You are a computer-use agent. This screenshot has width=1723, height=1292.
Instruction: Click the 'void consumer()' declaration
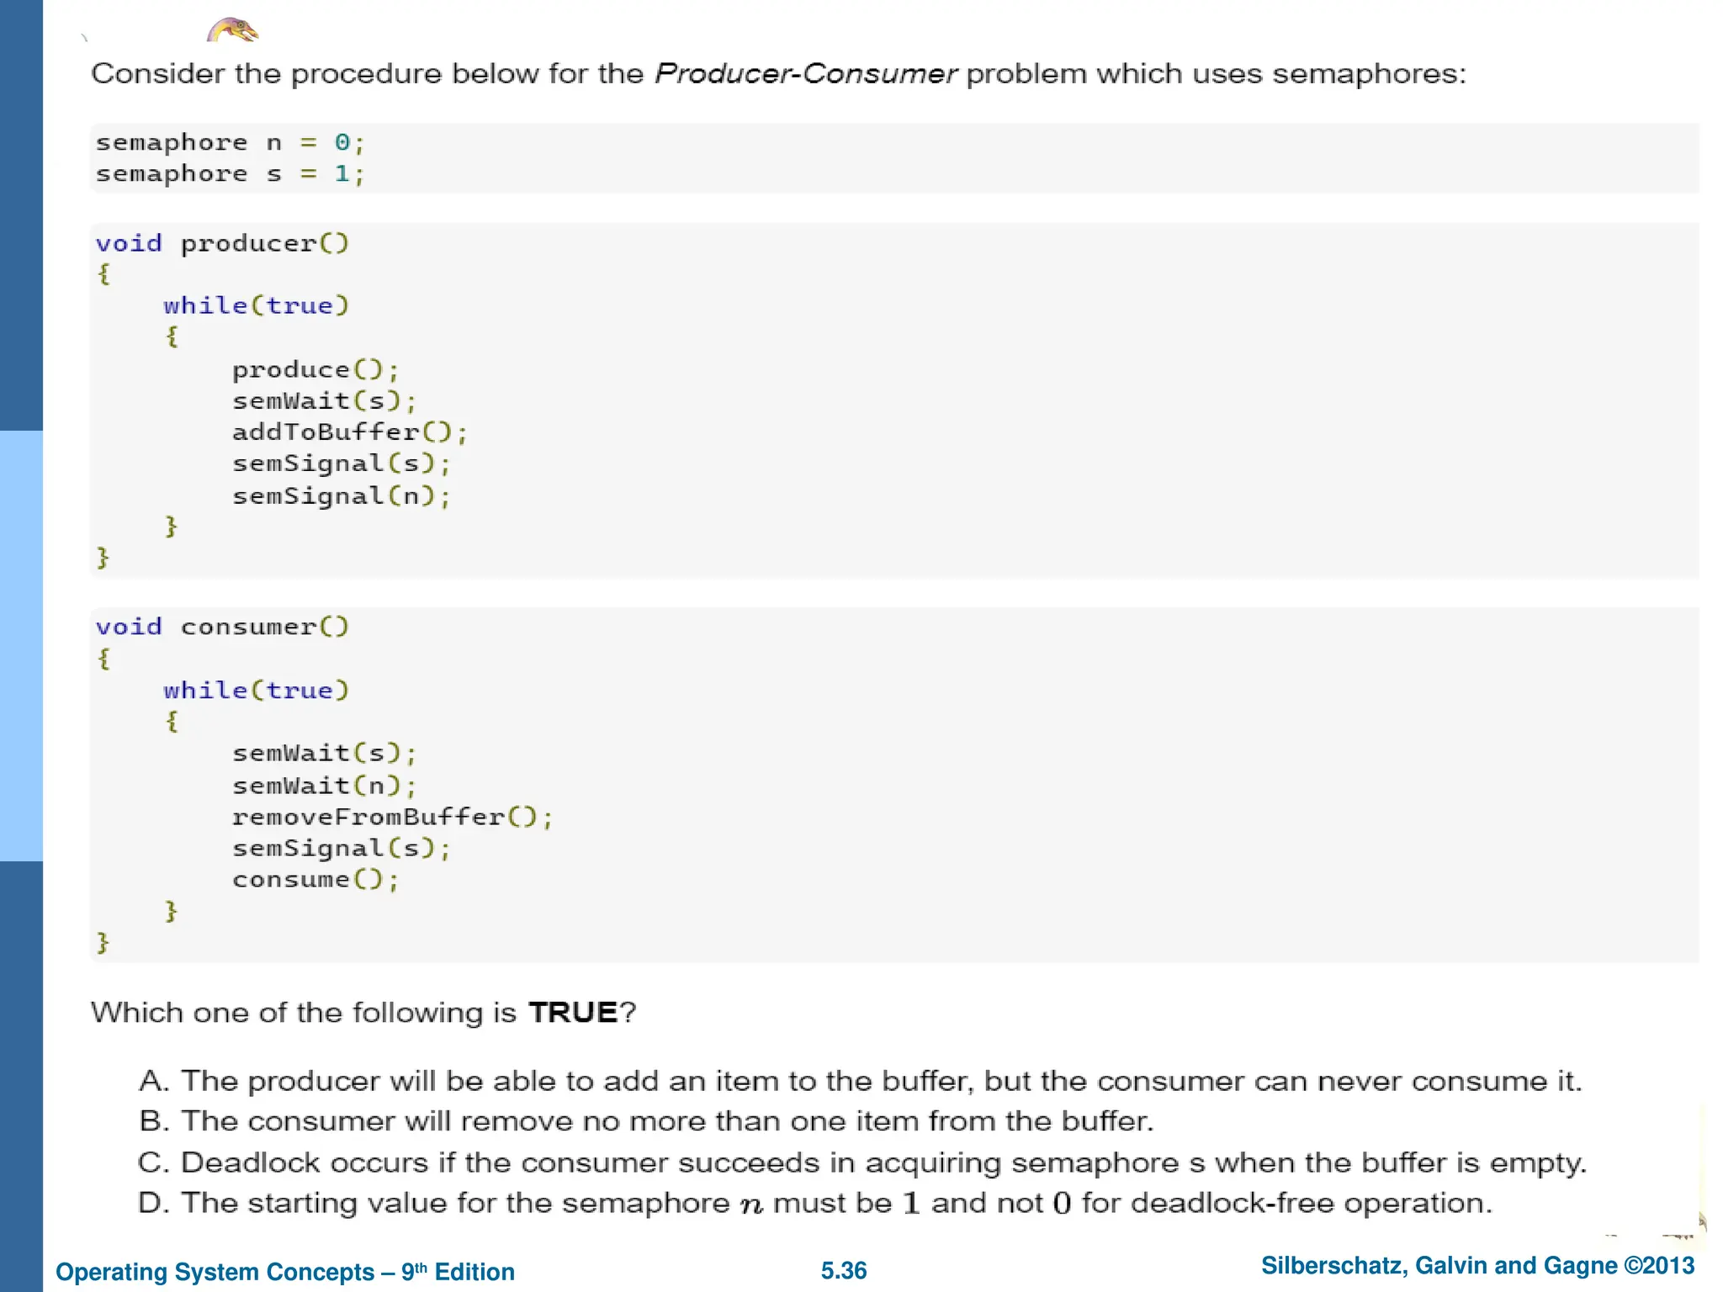(222, 627)
